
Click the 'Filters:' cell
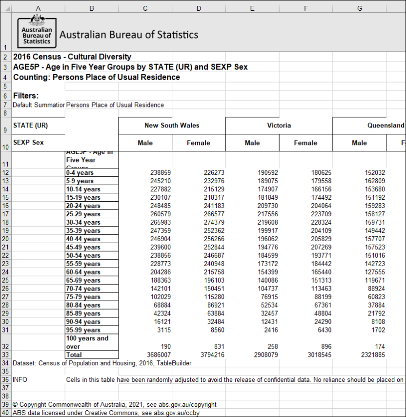26,96
